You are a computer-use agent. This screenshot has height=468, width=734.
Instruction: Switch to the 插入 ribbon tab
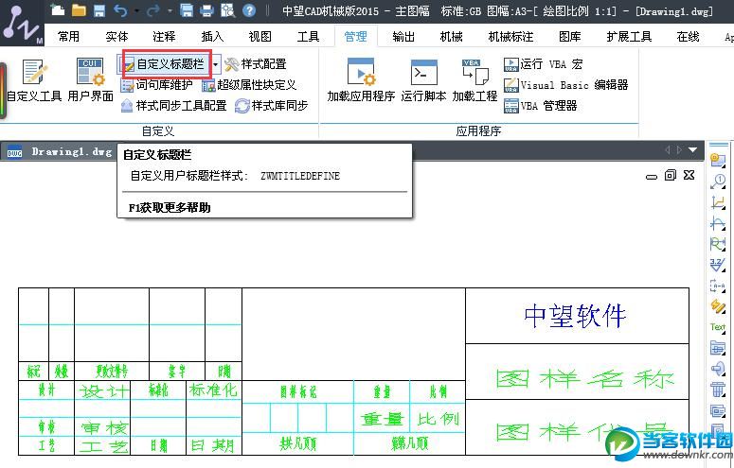tap(212, 37)
